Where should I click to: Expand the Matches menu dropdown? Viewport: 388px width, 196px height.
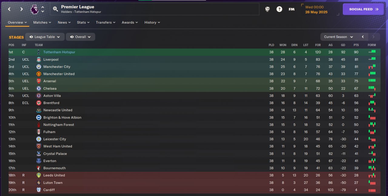(x=42, y=22)
